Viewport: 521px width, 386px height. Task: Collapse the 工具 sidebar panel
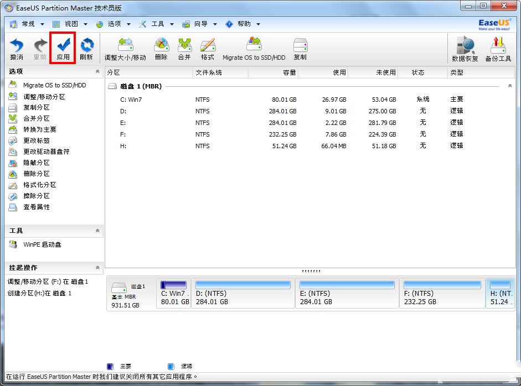coord(97,231)
